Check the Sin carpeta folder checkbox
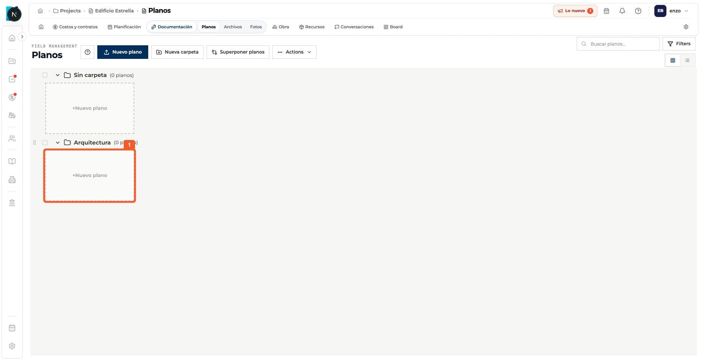 (45, 75)
